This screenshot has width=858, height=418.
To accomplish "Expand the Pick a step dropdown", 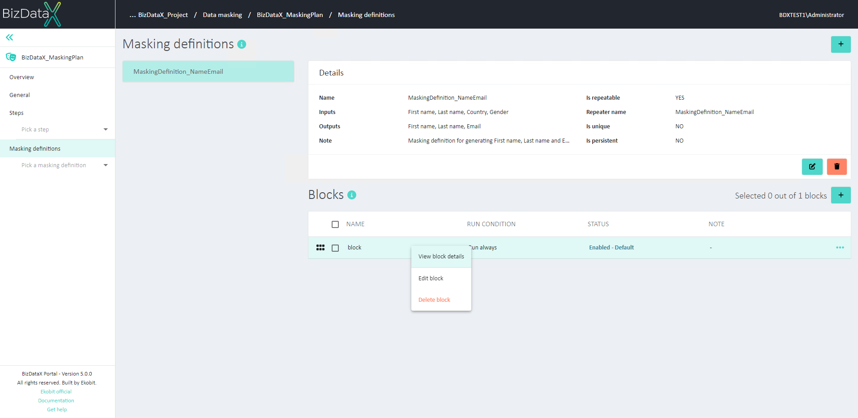I will [x=64, y=130].
